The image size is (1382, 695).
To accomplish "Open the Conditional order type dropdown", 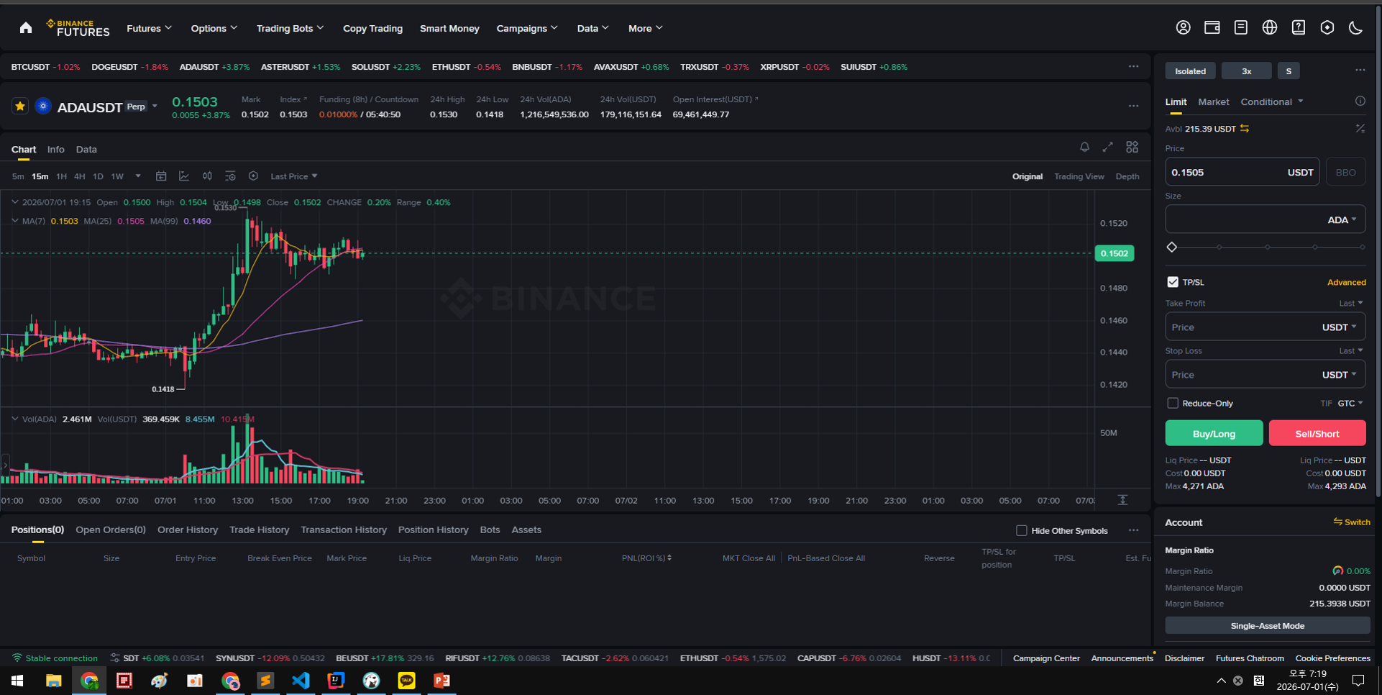I will coord(1271,101).
